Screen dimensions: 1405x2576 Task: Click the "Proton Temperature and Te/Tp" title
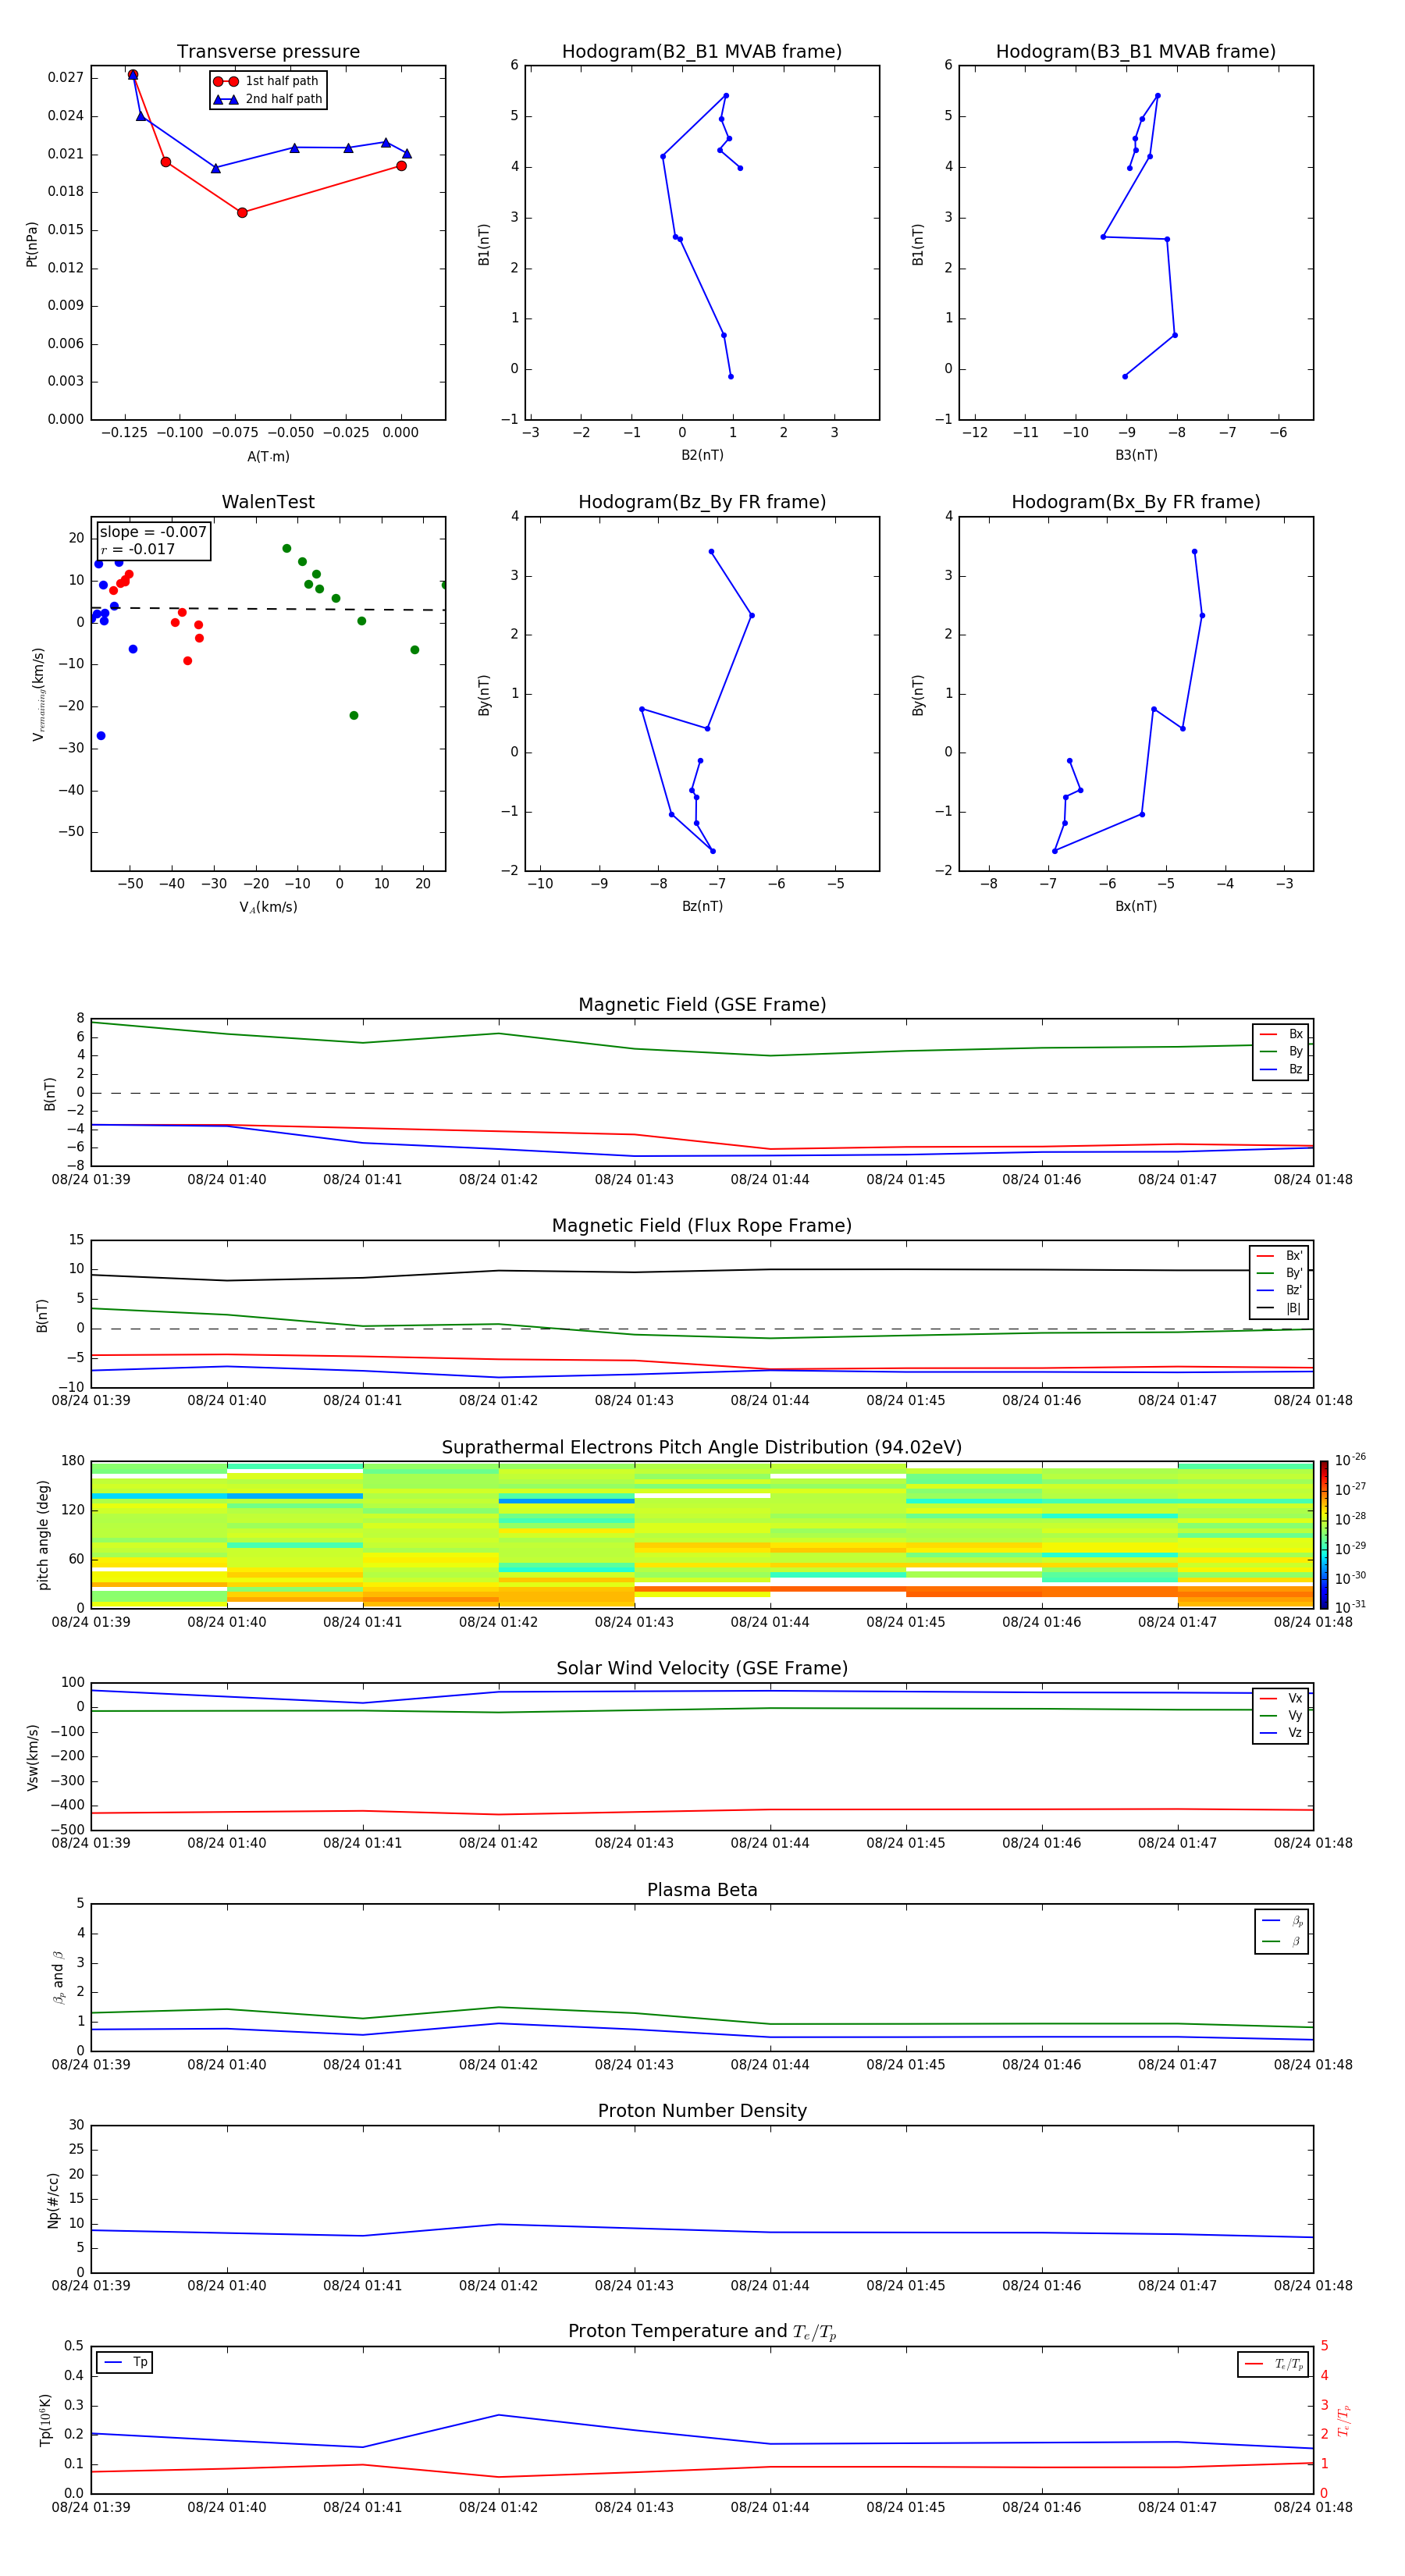click(x=702, y=2332)
